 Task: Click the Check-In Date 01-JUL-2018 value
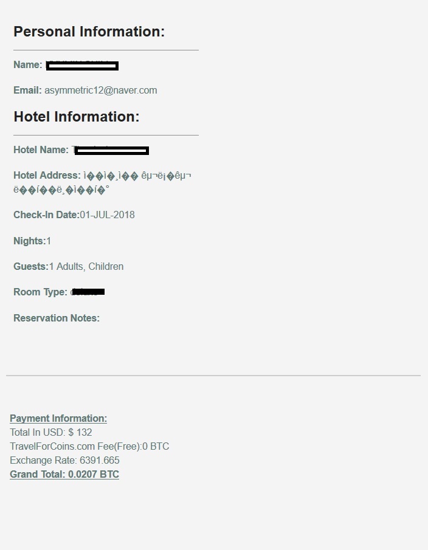point(108,215)
